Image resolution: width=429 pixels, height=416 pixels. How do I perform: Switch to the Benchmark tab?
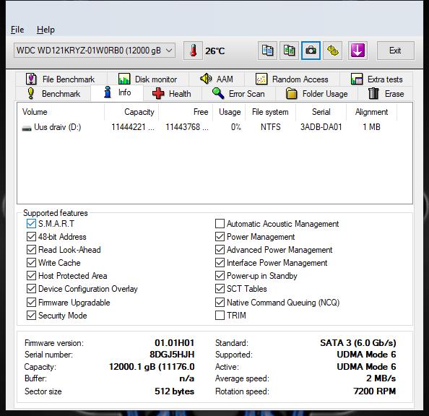point(53,94)
